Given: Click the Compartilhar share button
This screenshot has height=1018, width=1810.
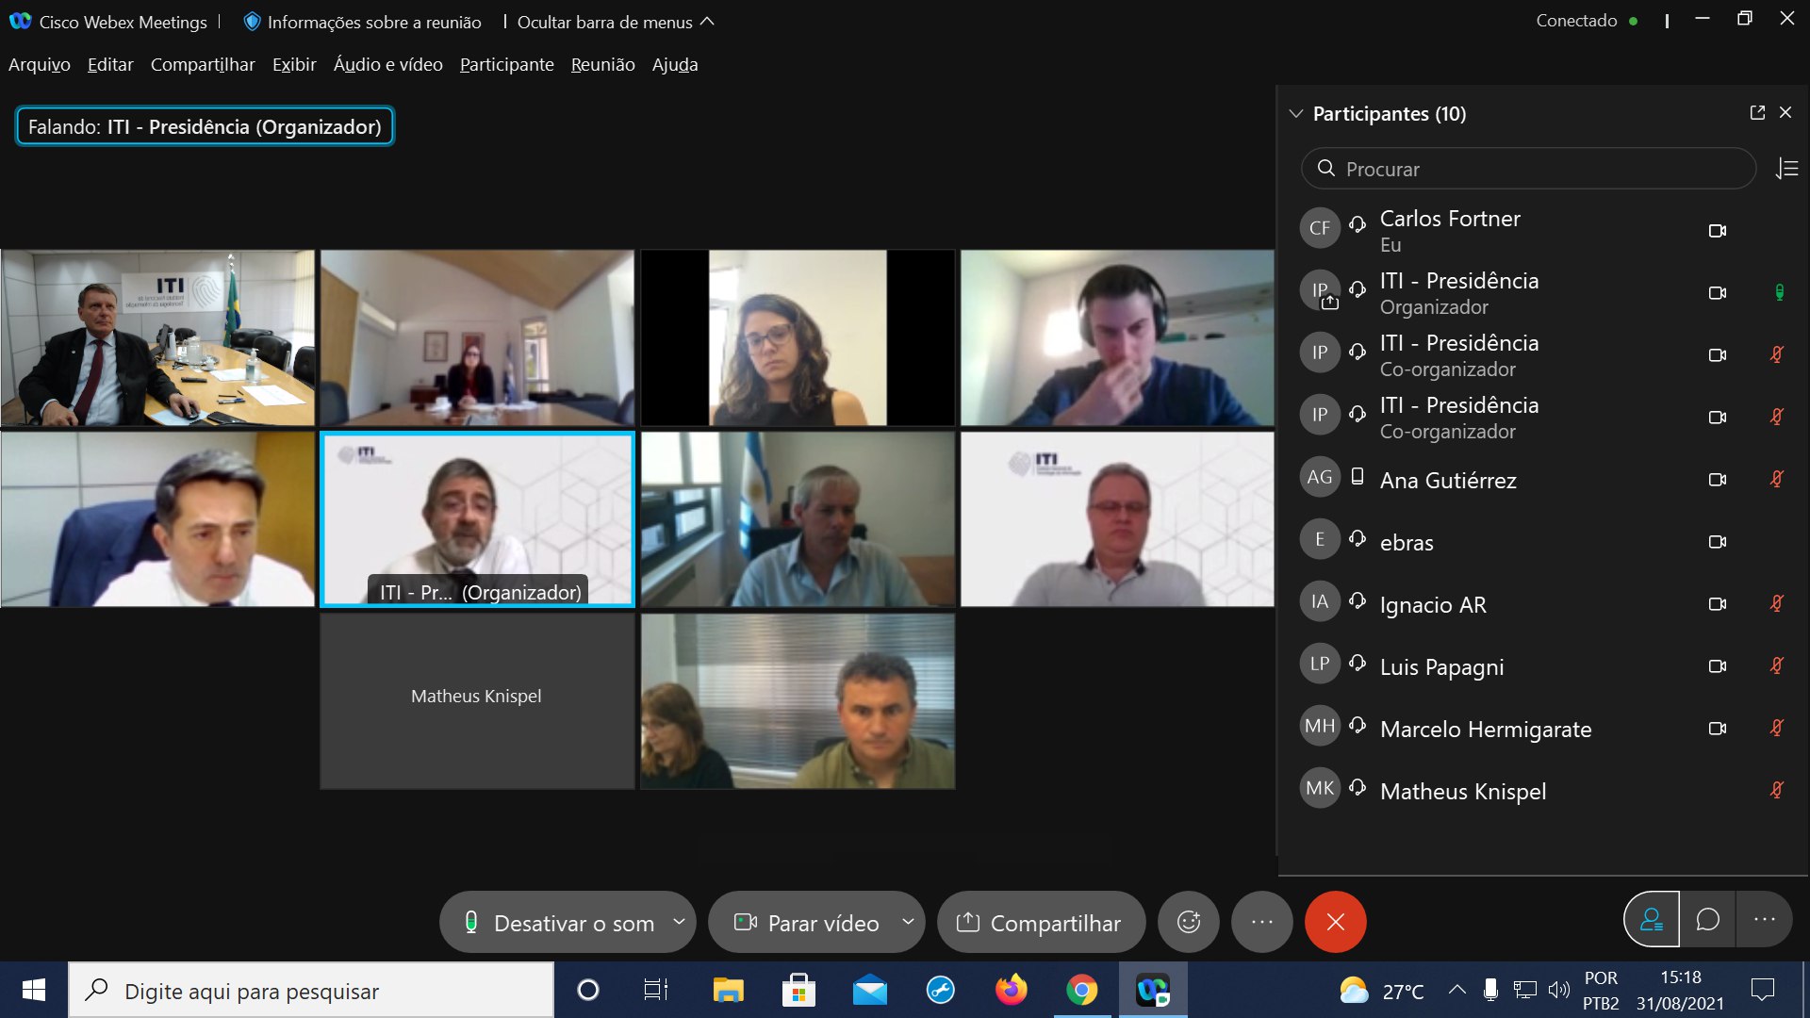Looking at the screenshot, I should point(1041,923).
